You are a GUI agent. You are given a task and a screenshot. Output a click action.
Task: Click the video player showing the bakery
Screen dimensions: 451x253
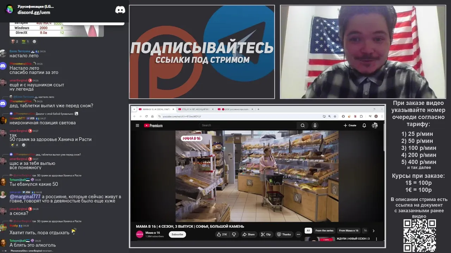pos(257,176)
